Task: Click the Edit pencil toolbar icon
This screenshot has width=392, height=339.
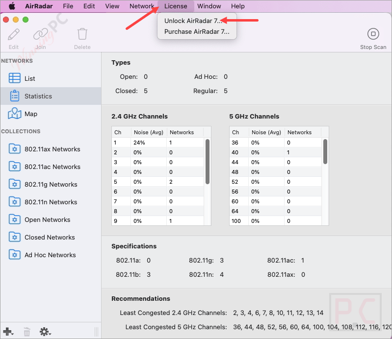Action: (14, 34)
